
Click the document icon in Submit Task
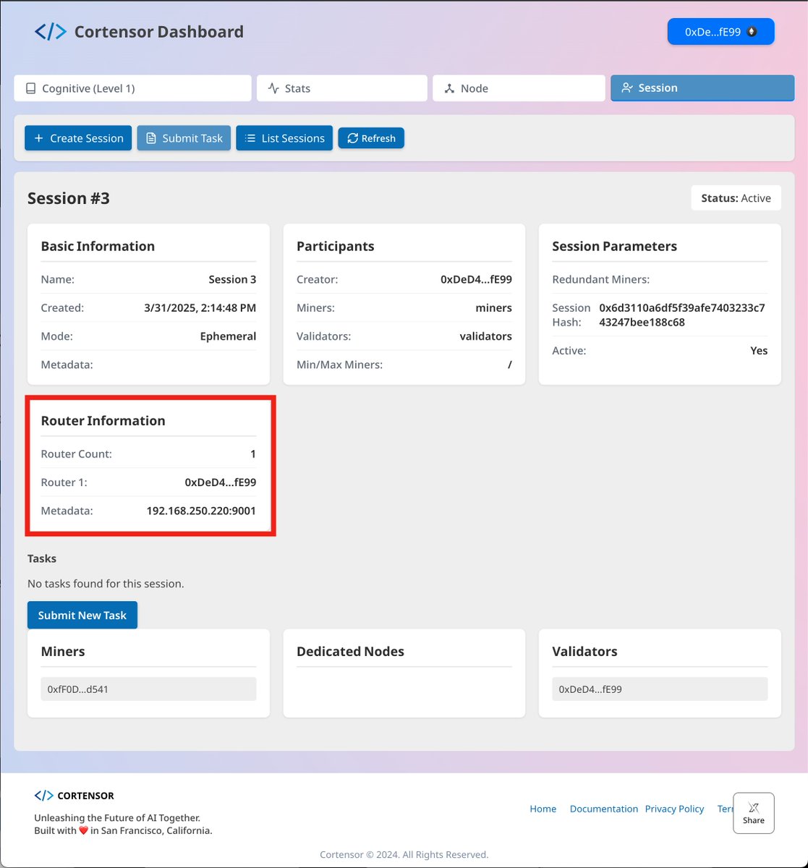[x=151, y=138]
